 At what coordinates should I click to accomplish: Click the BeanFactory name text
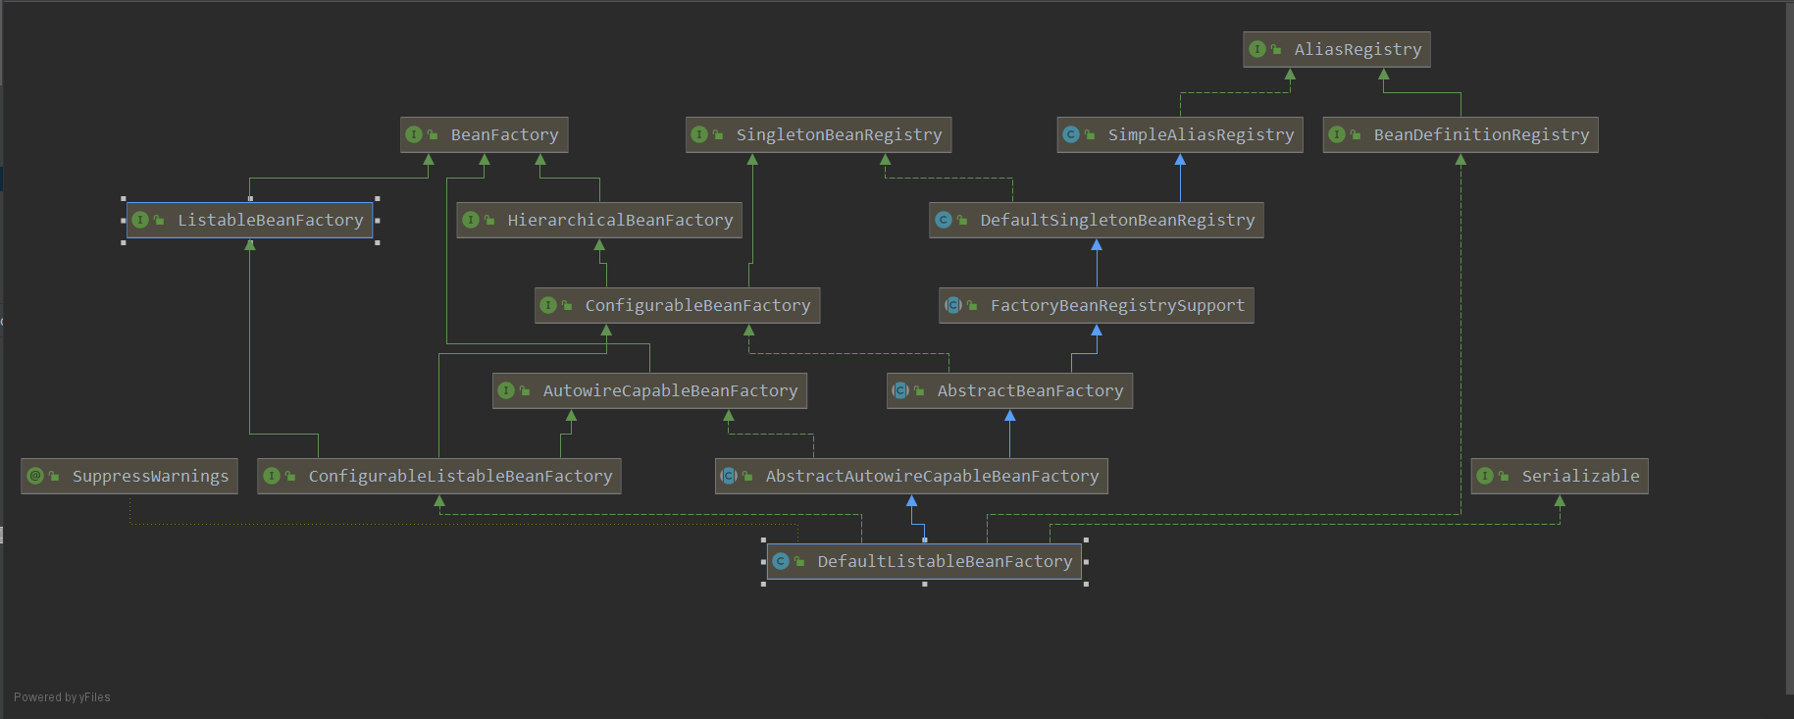[504, 134]
